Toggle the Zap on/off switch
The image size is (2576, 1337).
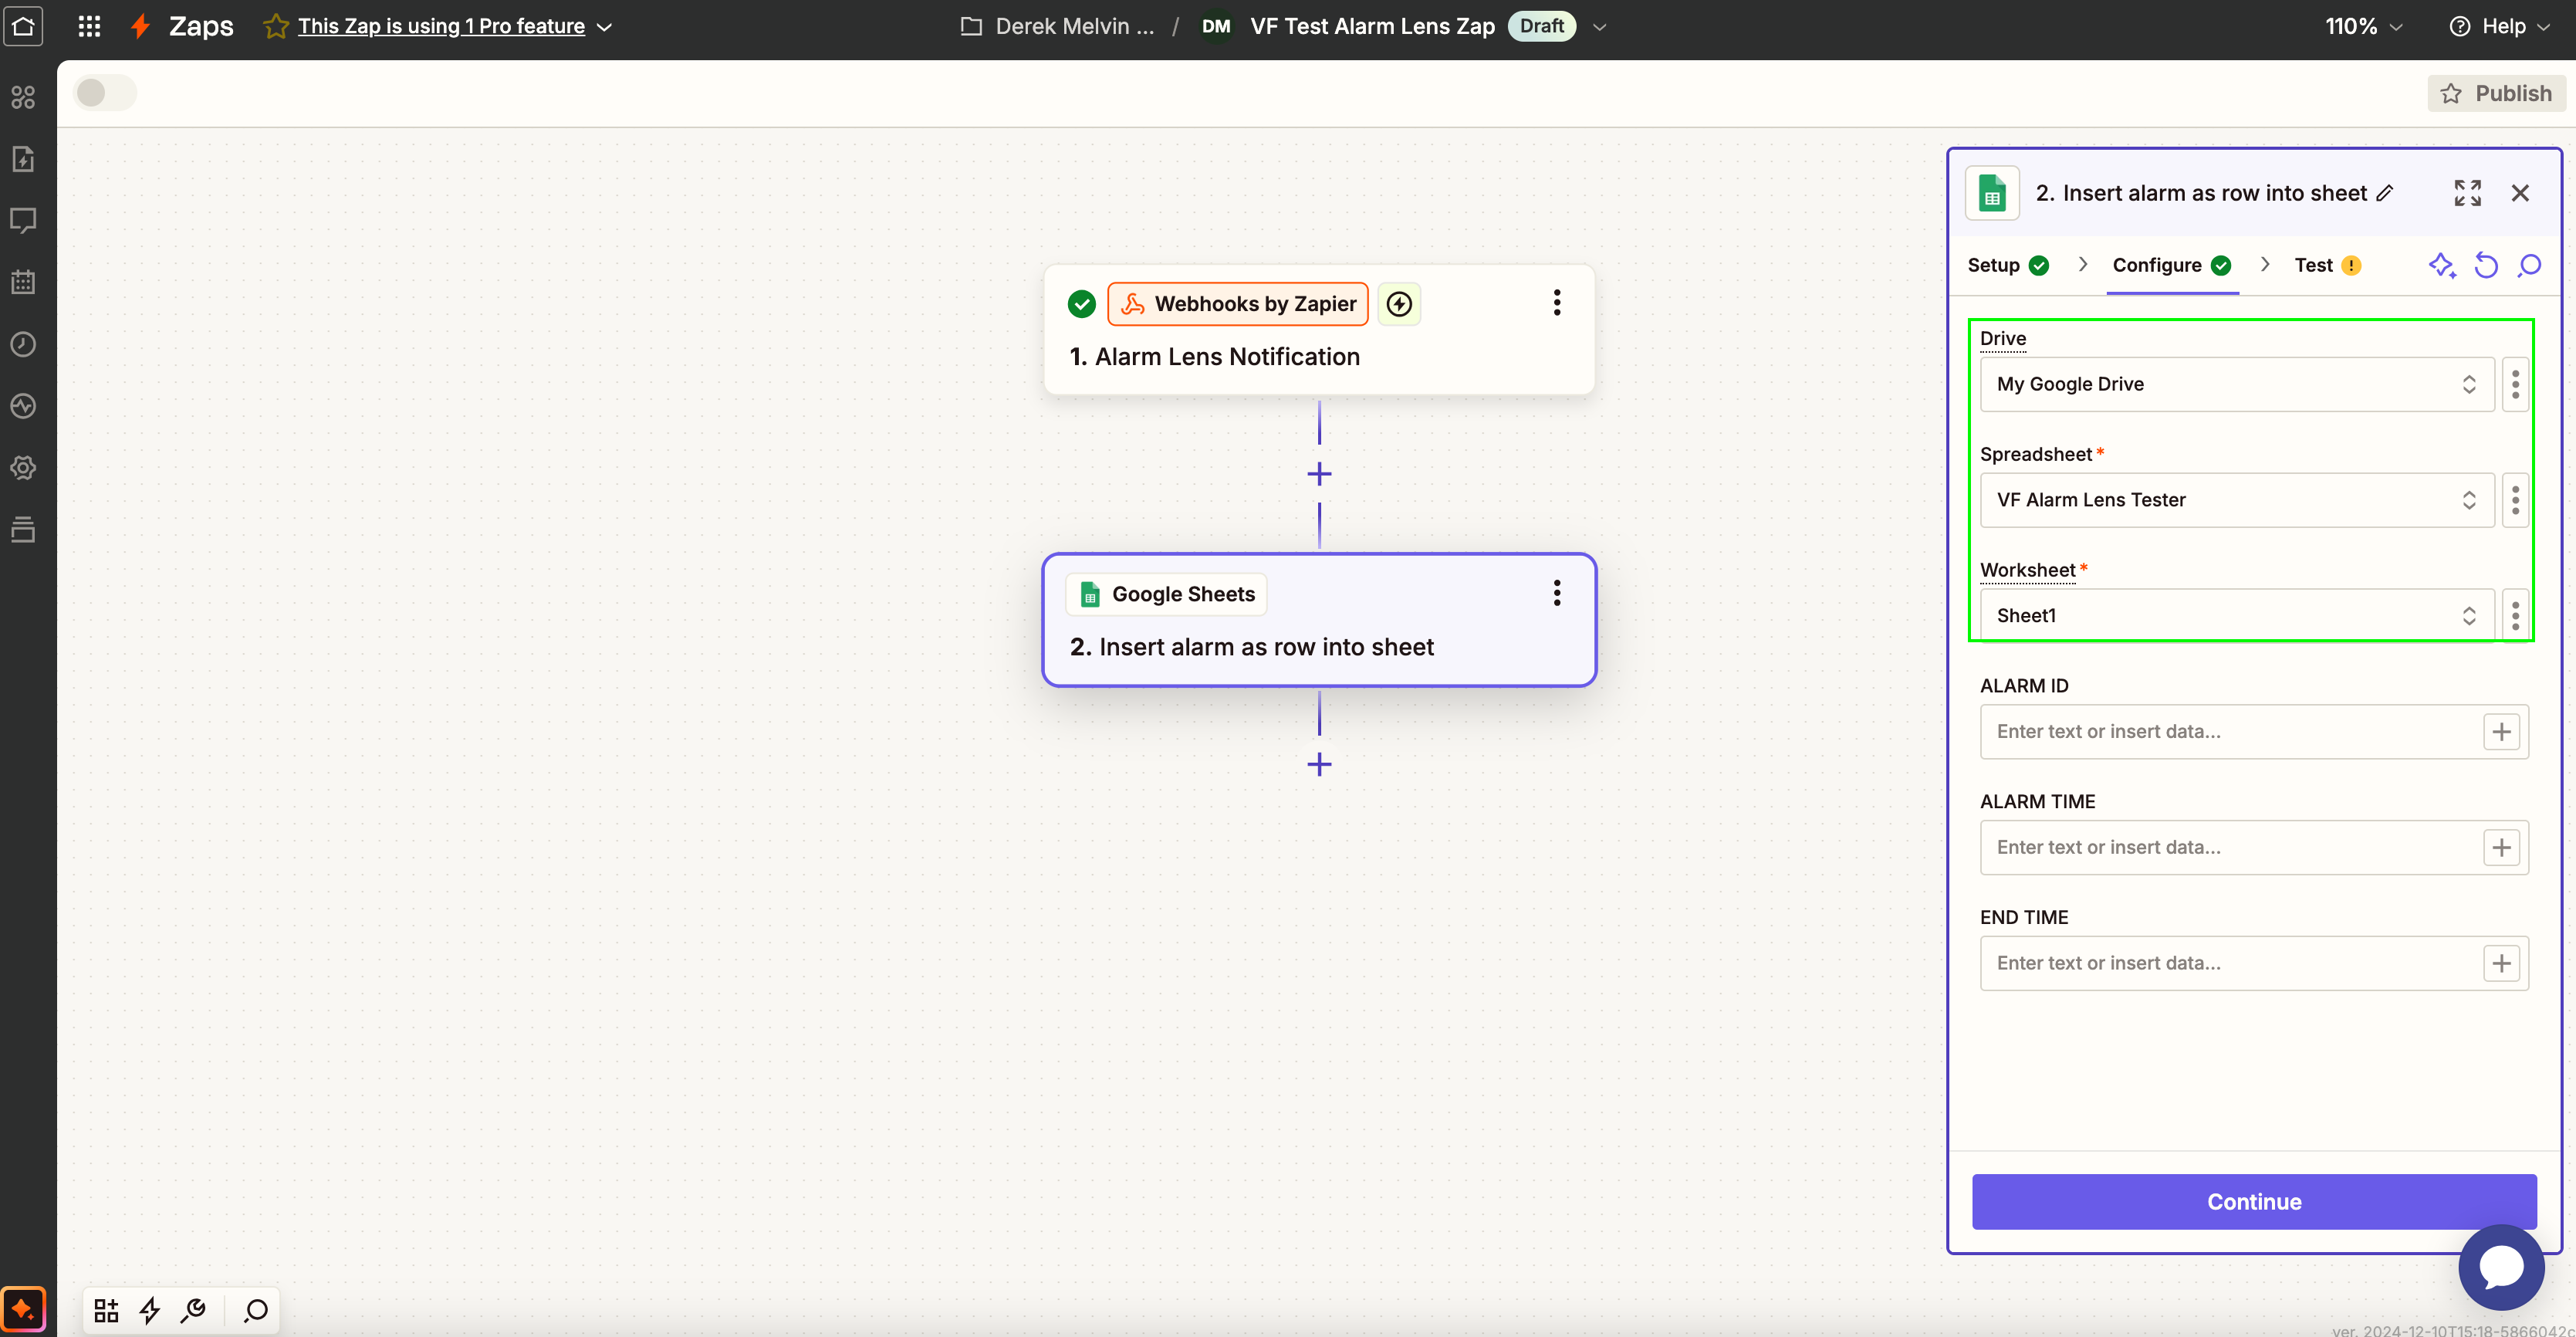104,93
